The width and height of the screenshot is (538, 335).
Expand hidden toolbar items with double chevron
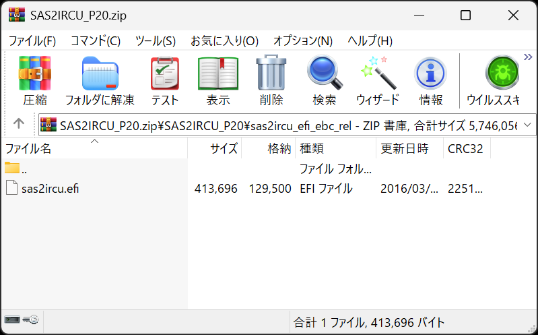528,57
